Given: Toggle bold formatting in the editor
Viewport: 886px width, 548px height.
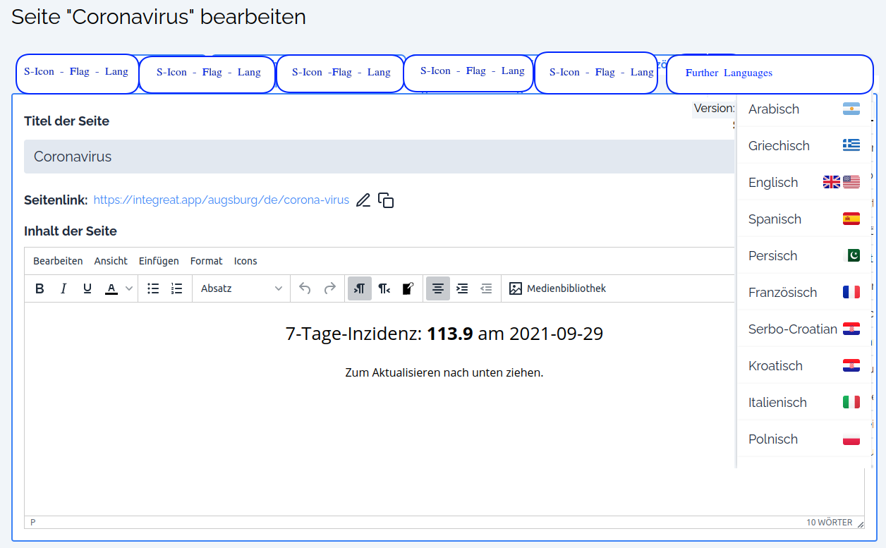Looking at the screenshot, I should pos(39,288).
